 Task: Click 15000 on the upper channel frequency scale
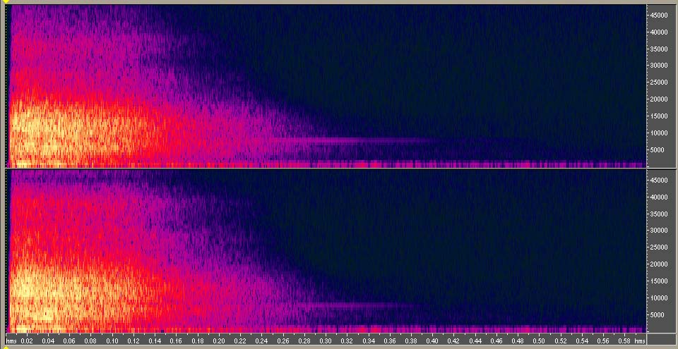pos(659,116)
